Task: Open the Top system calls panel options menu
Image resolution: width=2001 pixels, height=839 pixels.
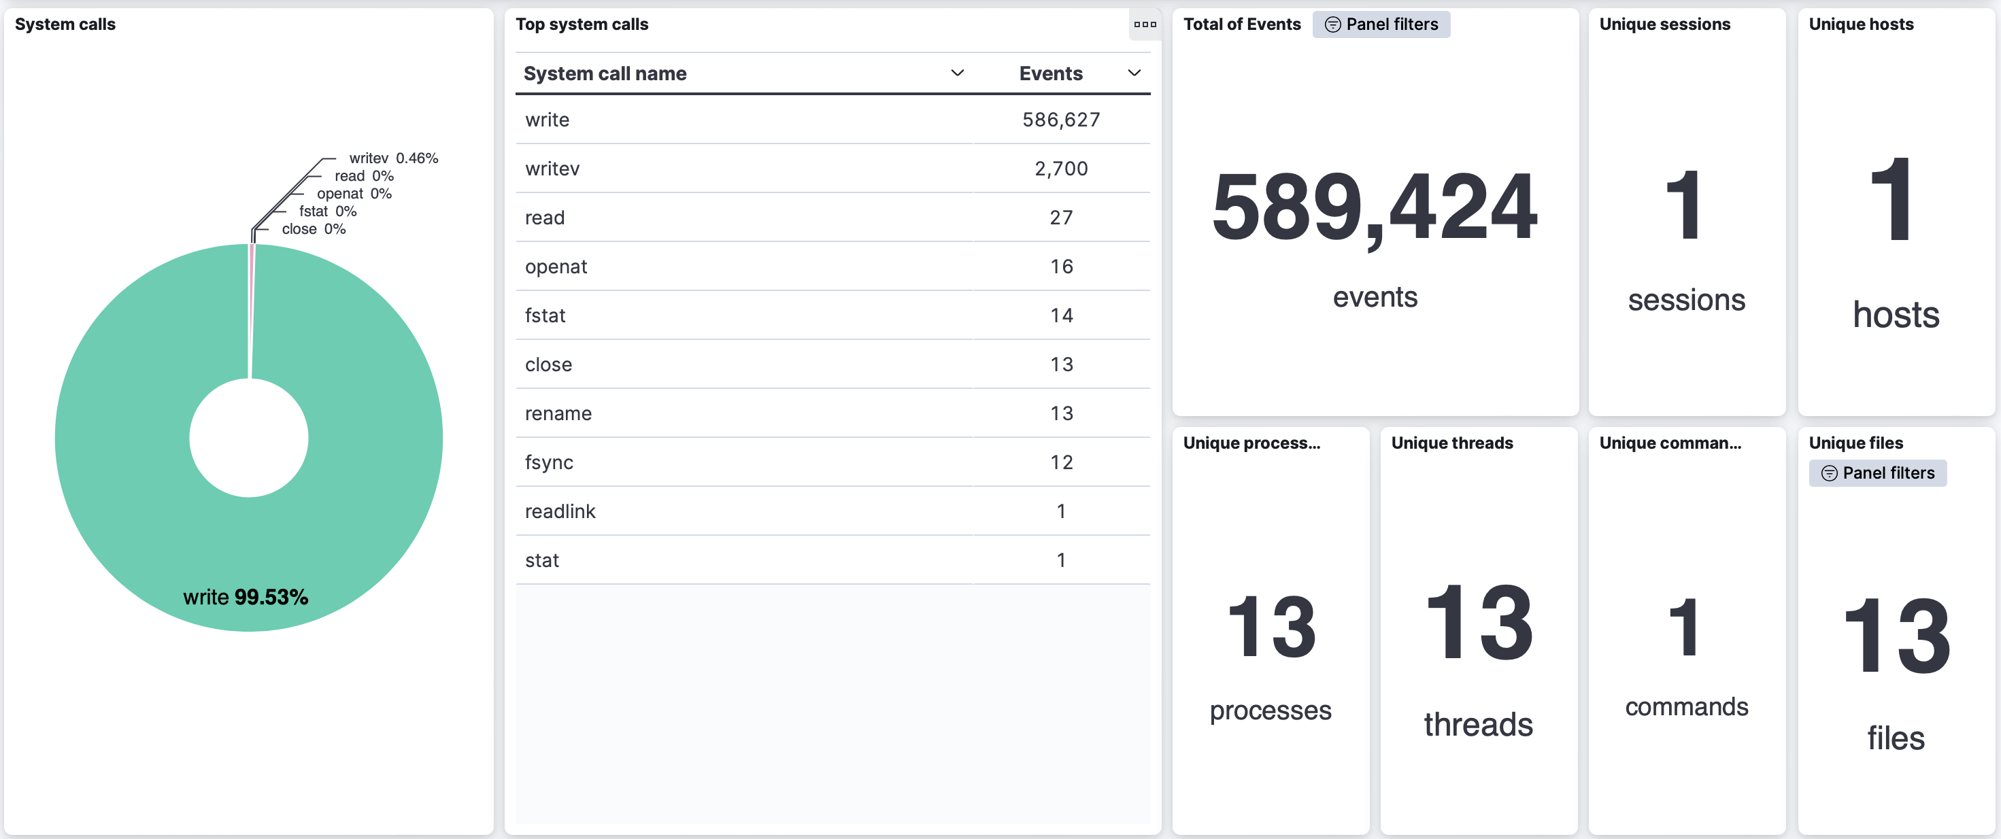Action: tap(1144, 24)
